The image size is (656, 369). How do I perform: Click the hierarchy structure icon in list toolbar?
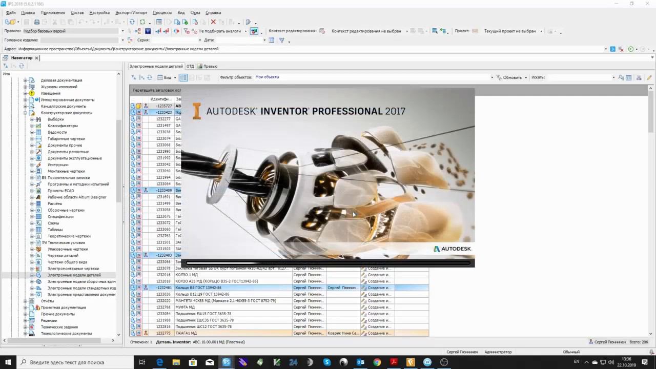[x=639, y=77]
